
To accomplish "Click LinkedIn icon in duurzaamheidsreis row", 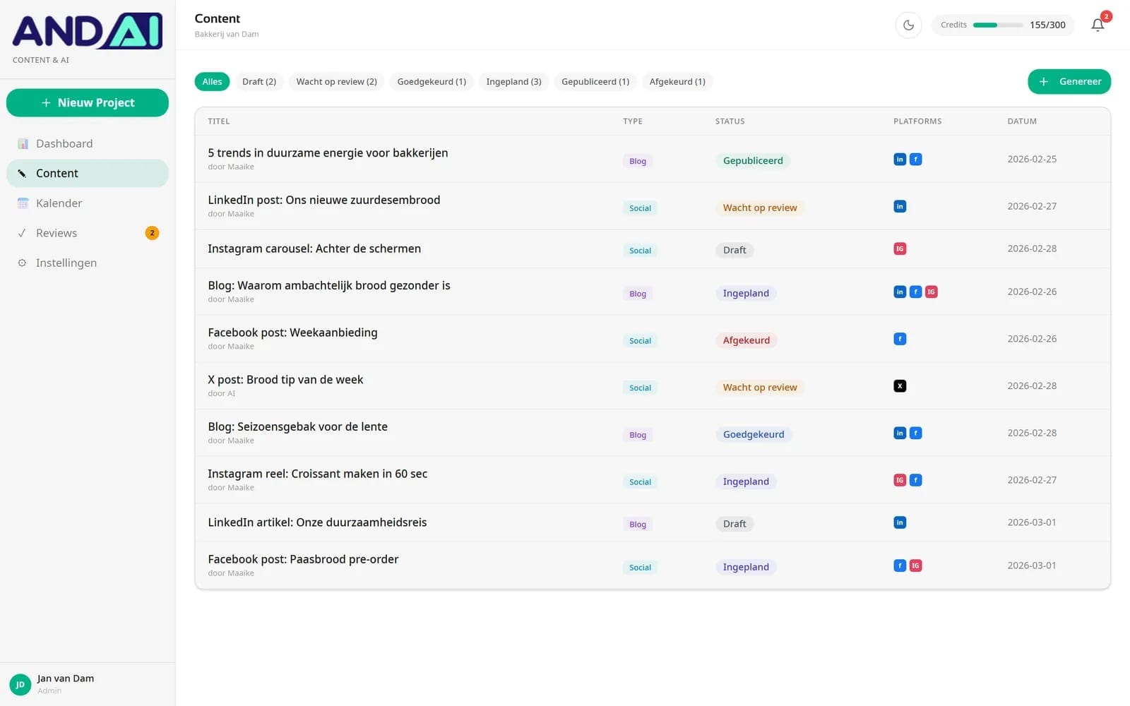I will (900, 523).
